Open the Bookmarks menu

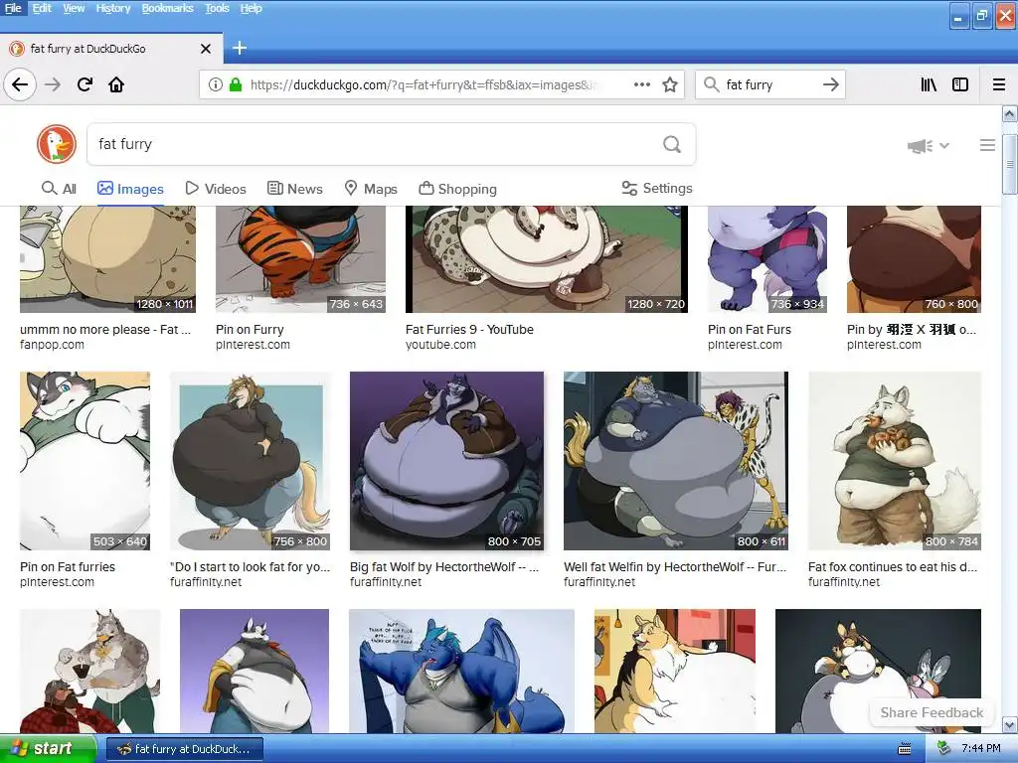pyautogui.click(x=167, y=8)
